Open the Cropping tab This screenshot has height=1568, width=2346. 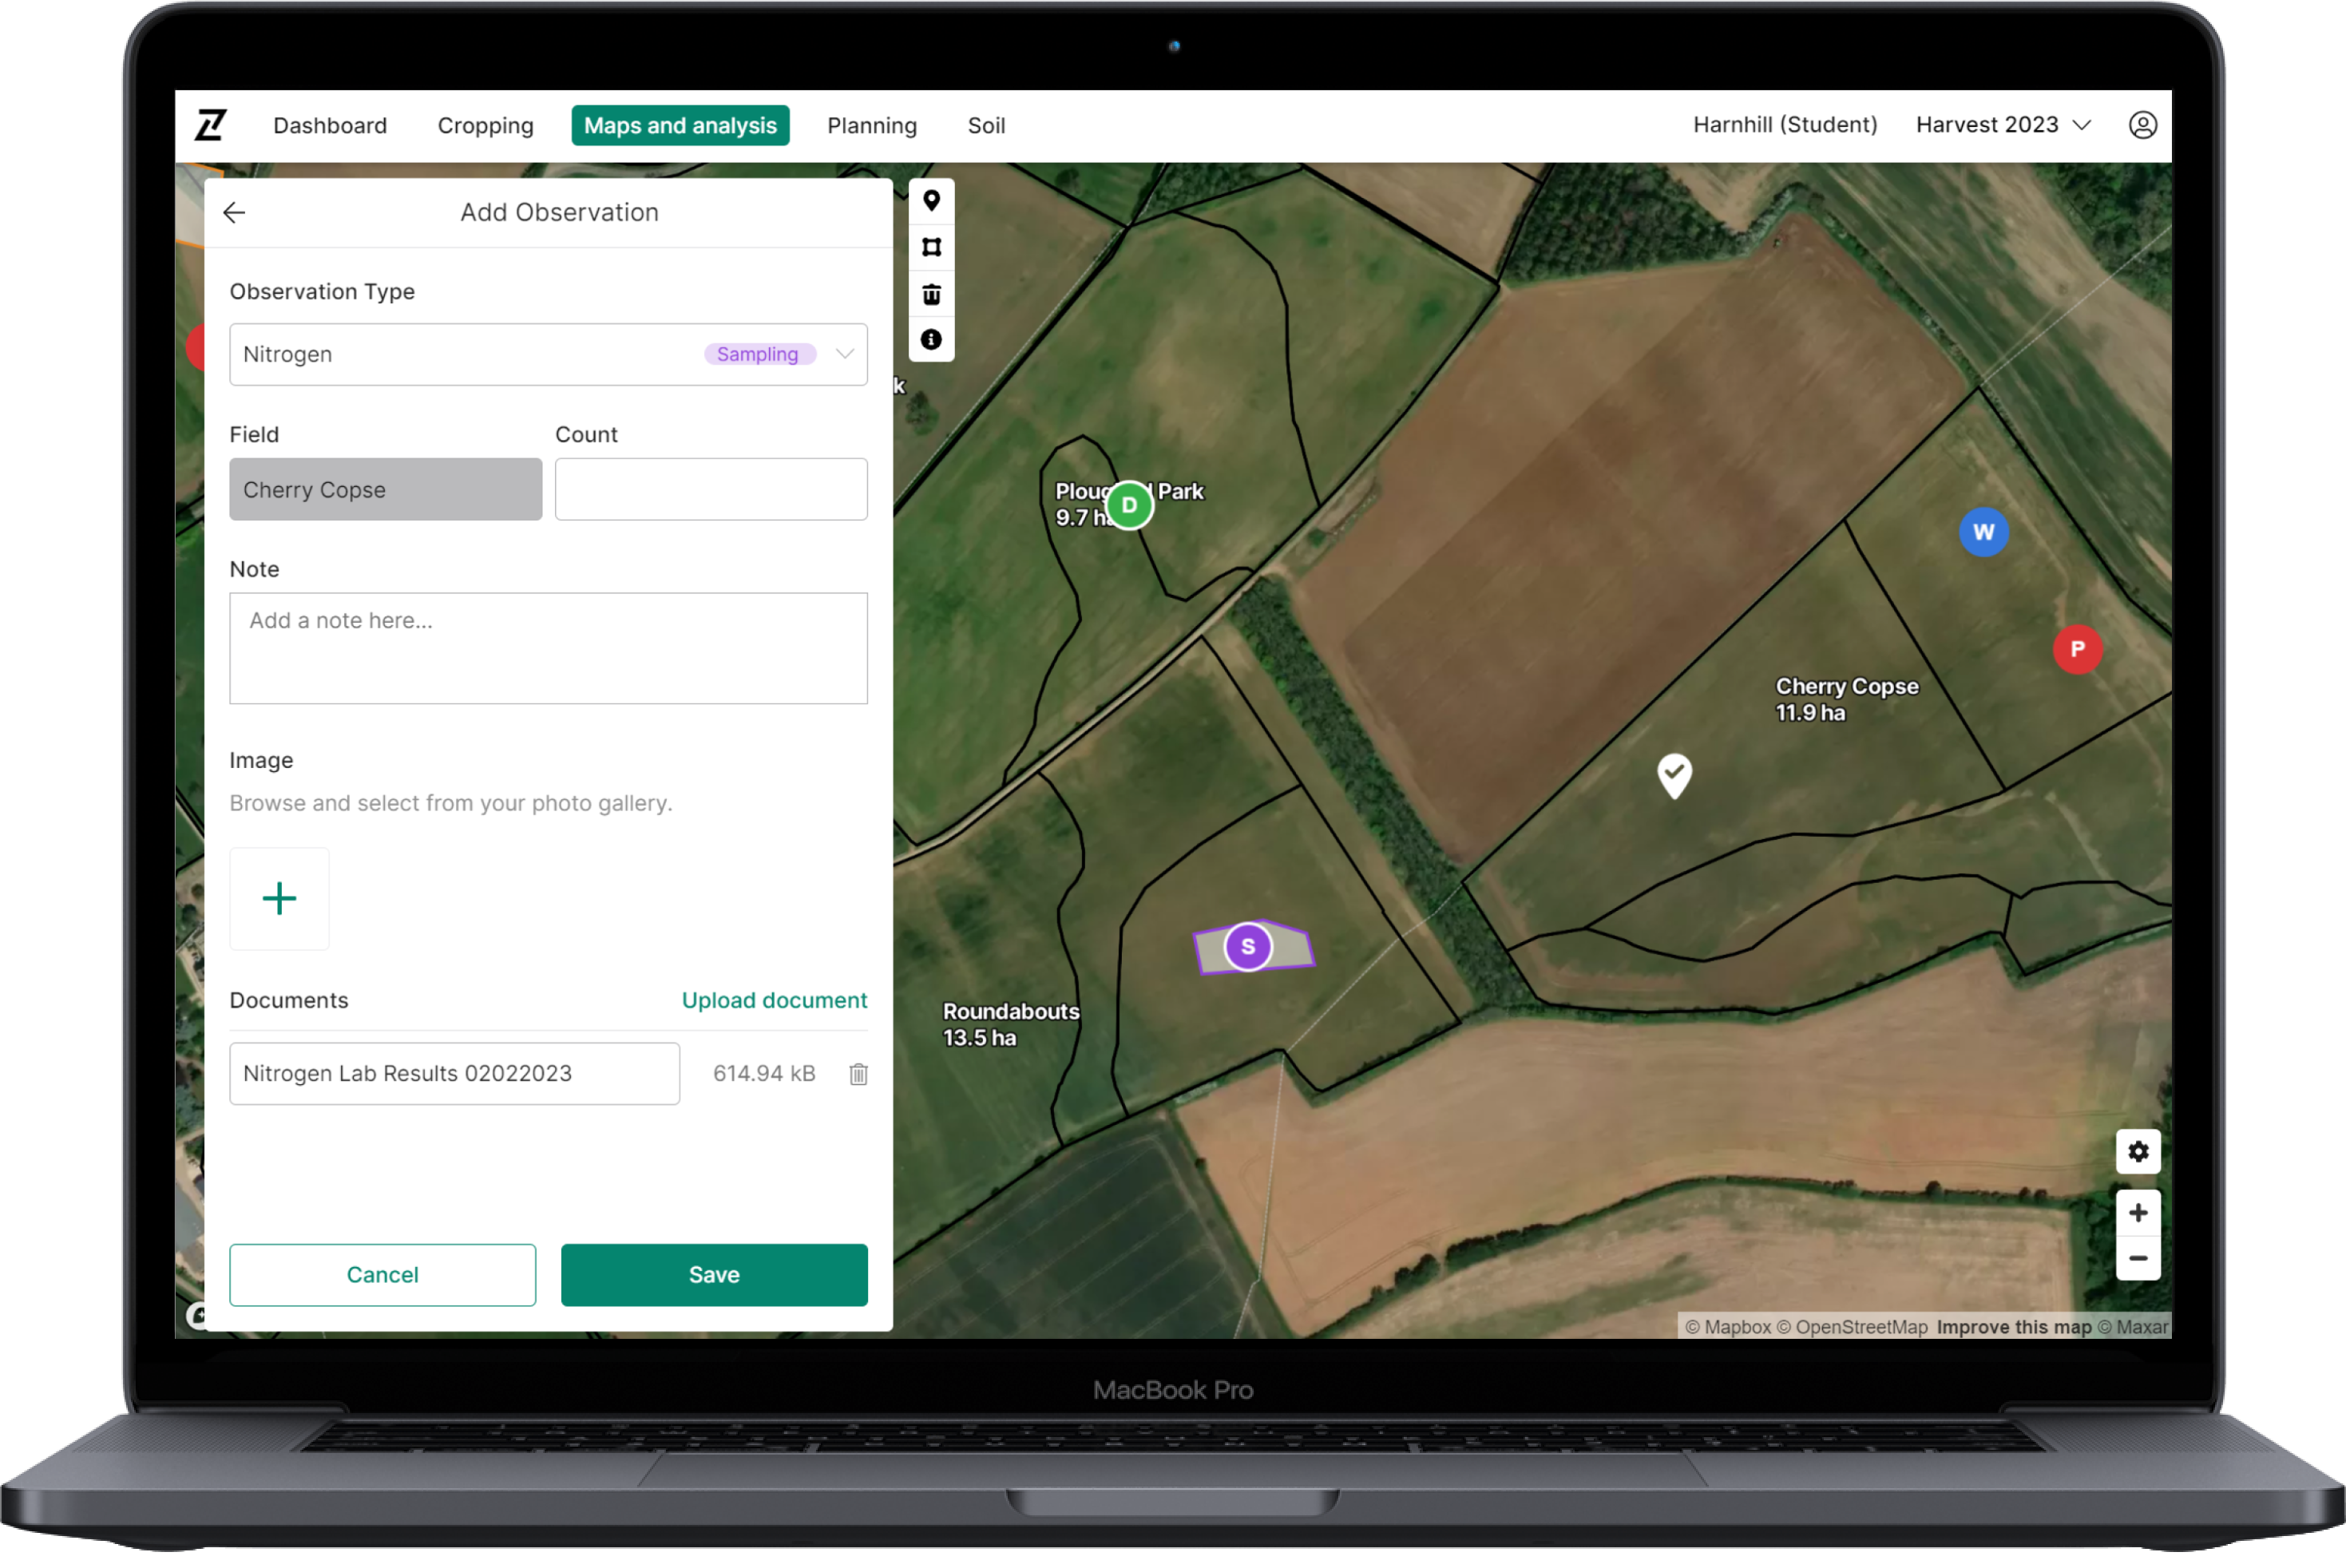[485, 126]
